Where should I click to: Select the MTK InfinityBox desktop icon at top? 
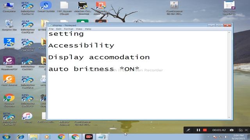click(28, 8)
